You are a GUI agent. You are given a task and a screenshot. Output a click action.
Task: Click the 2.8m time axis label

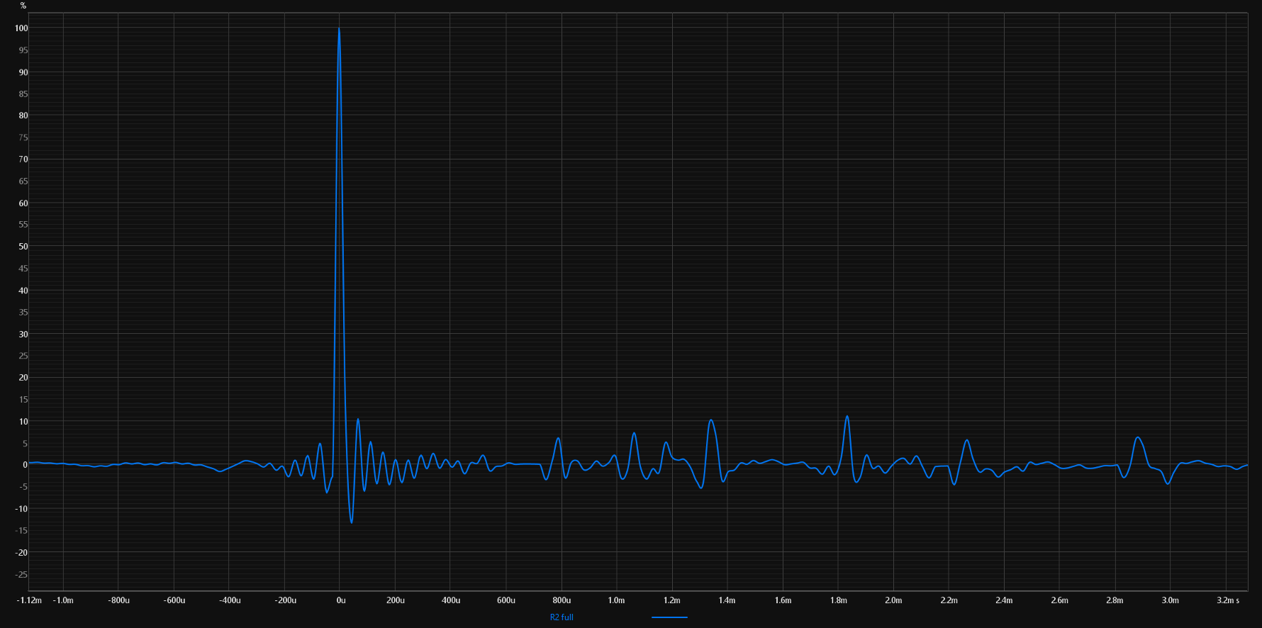(1115, 600)
